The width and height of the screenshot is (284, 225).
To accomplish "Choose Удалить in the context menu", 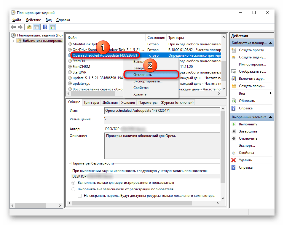I will [x=151, y=94].
